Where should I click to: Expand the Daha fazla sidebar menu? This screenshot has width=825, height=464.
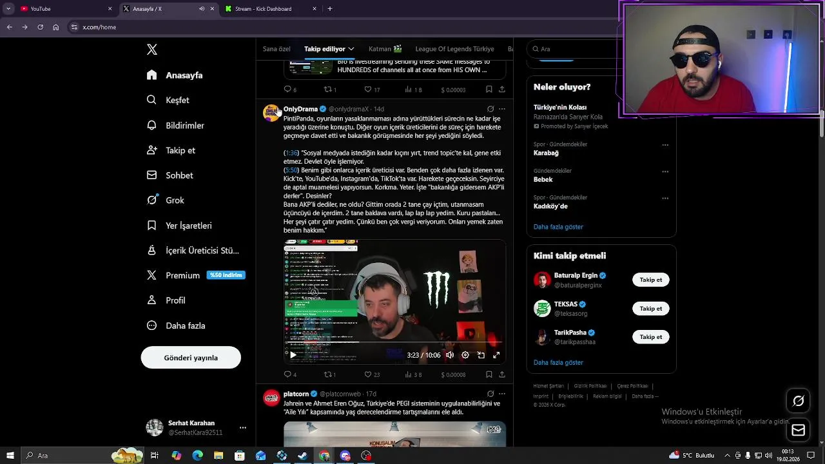[x=175, y=325]
